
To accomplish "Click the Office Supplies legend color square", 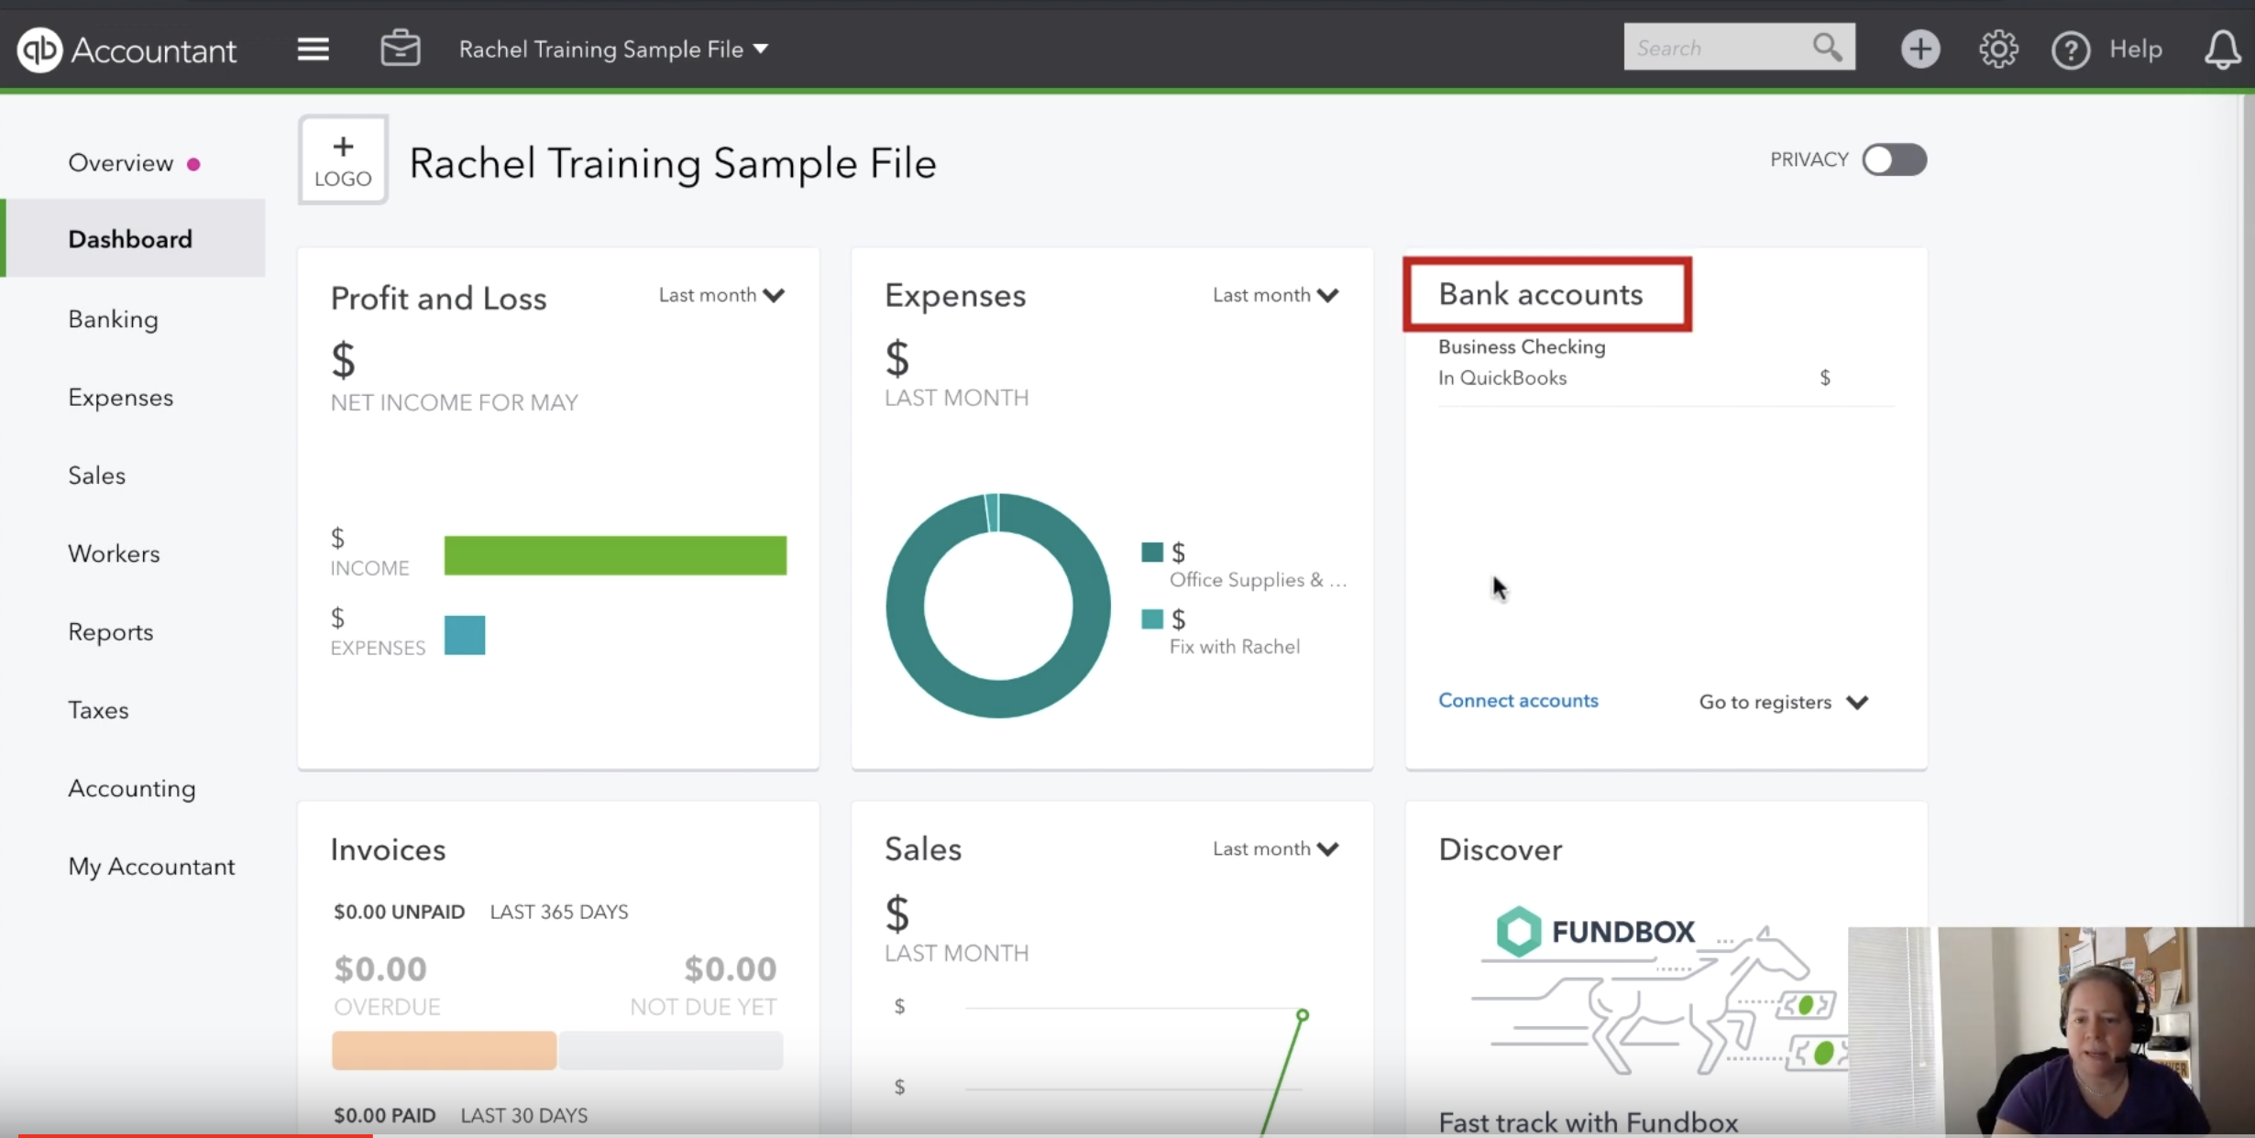I will pos(1152,552).
